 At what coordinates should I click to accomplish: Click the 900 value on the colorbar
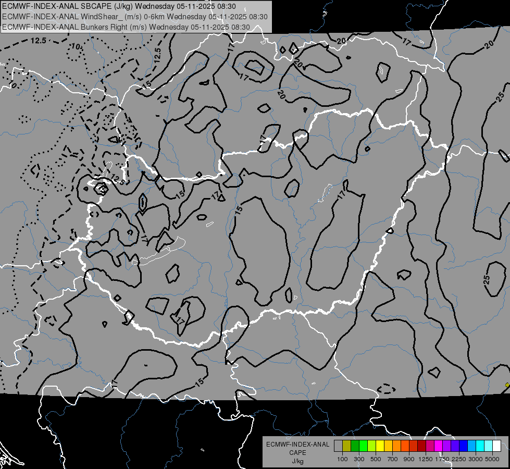[x=409, y=459]
